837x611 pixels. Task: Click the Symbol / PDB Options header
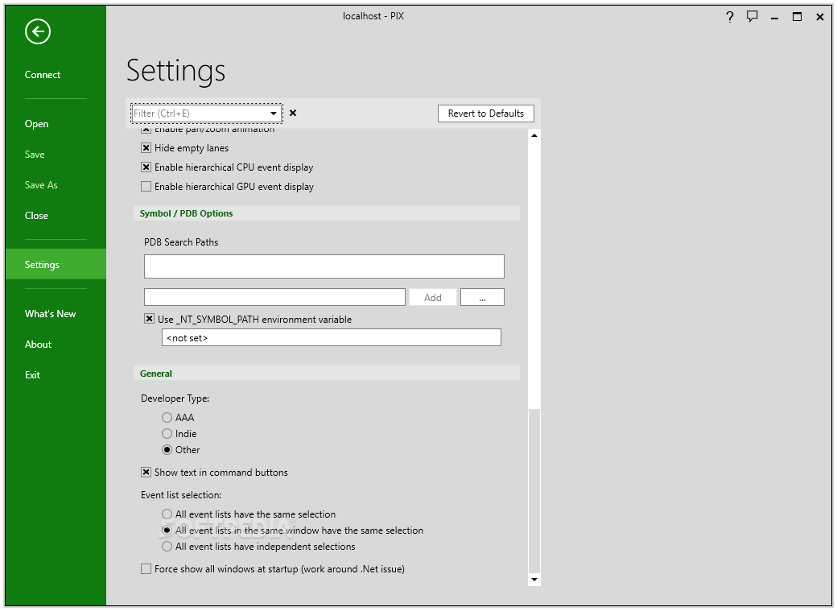pos(186,213)
